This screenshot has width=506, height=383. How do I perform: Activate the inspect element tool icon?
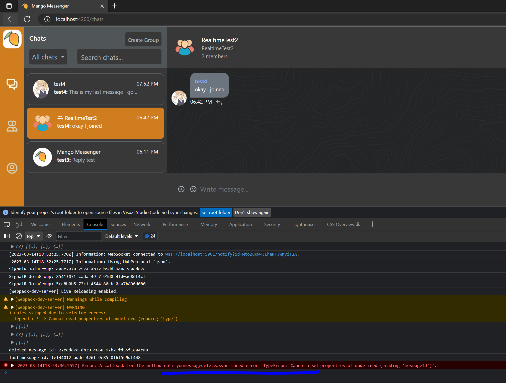pyautogui.click(x=7, y=224)
